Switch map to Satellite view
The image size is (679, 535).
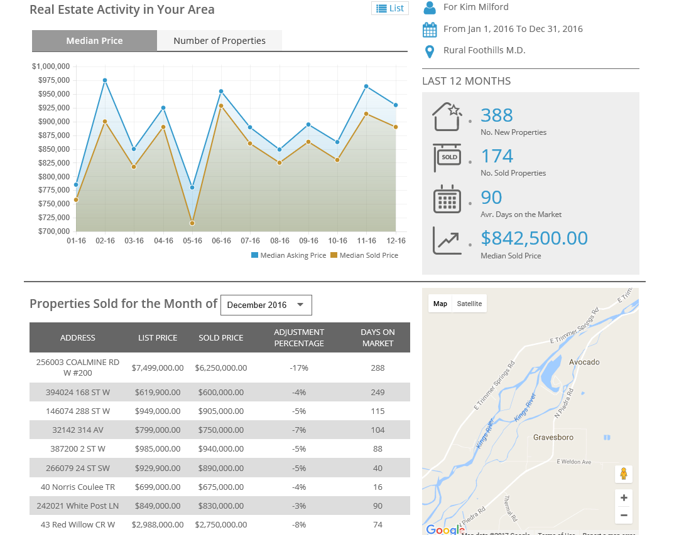click(469, 304)
